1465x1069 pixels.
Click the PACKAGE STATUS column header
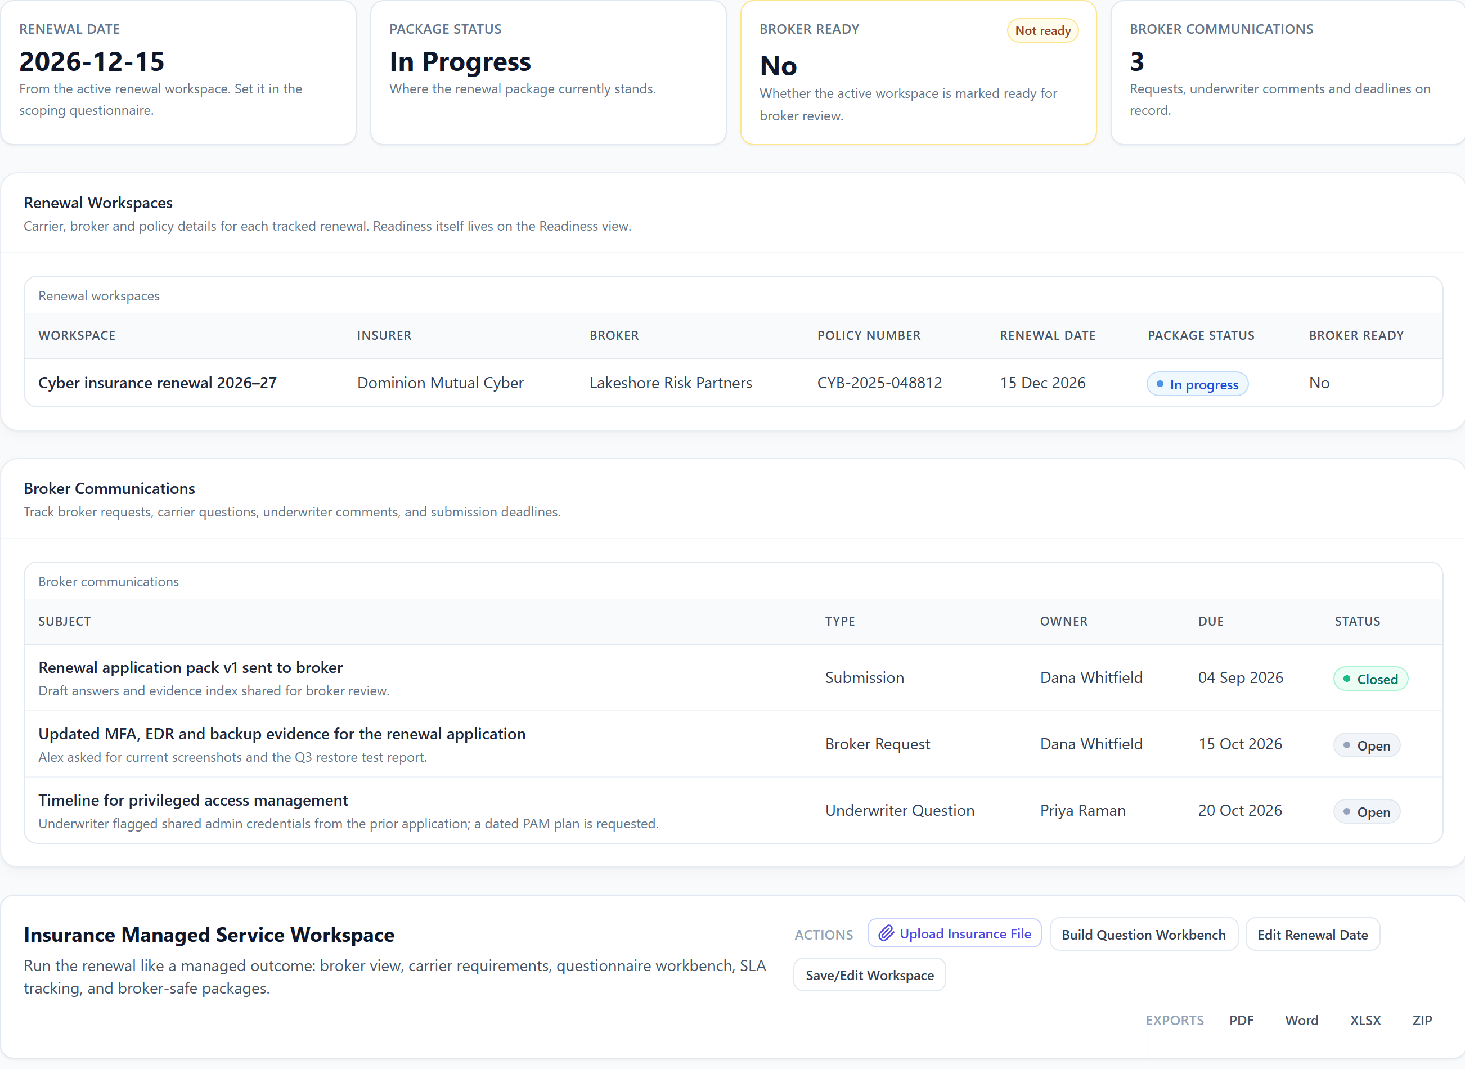point(1201,335)
